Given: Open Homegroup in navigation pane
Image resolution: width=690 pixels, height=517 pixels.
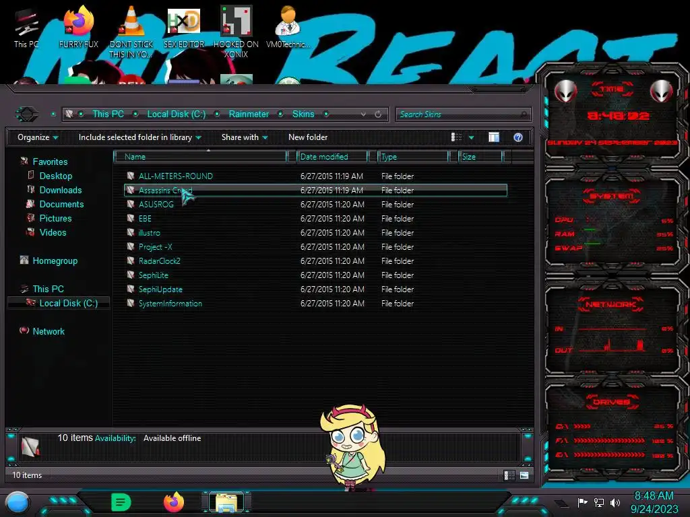Looking at the screenshot, I should pyautogui.click(x=55, y=261).
